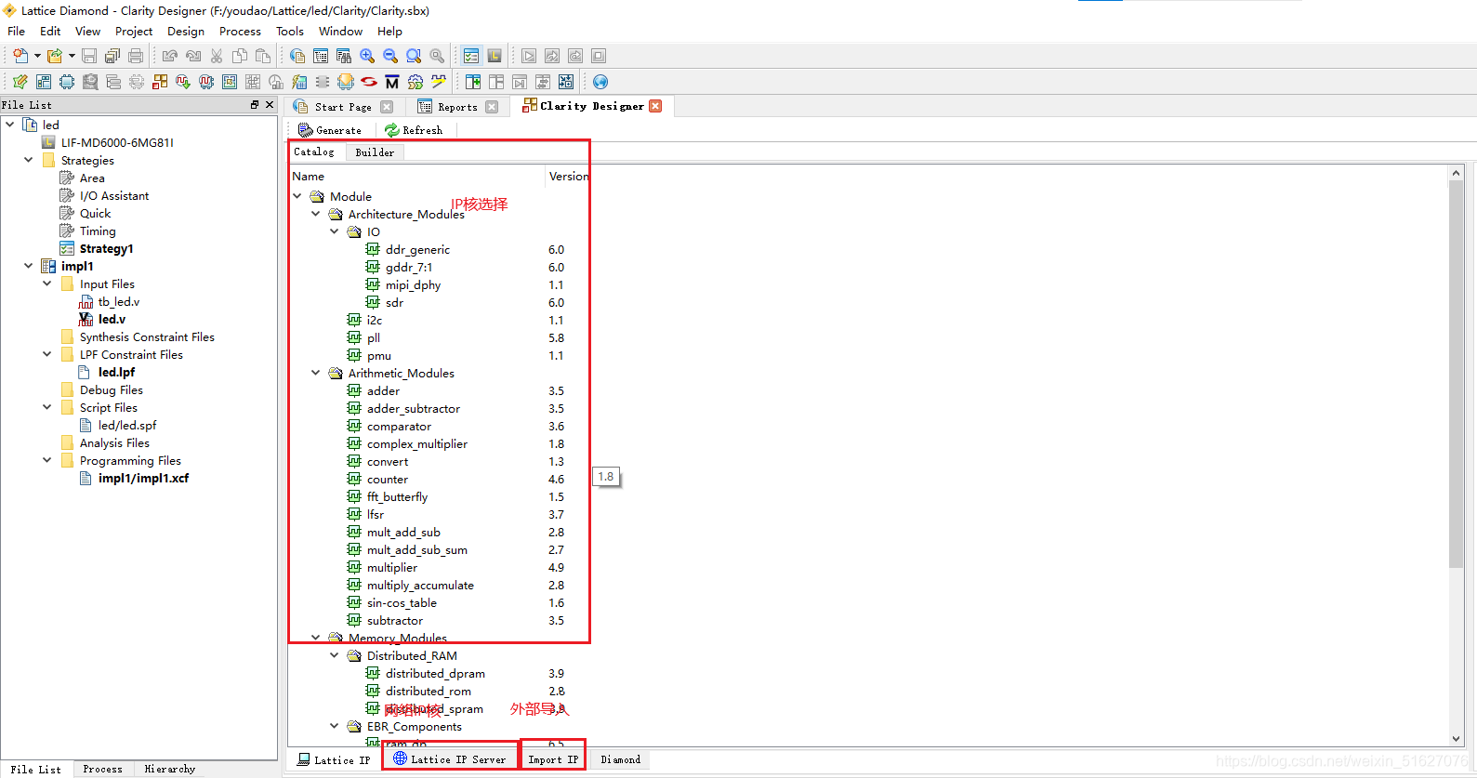Screen dimensions: 1477x778
Task: Collapse the Input Files folder
Action: [x=47, y=284]
